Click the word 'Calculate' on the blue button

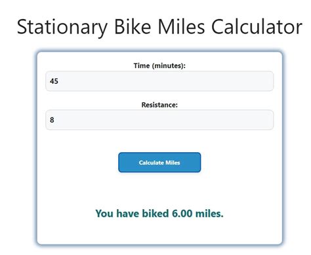[x=152, y=163]
